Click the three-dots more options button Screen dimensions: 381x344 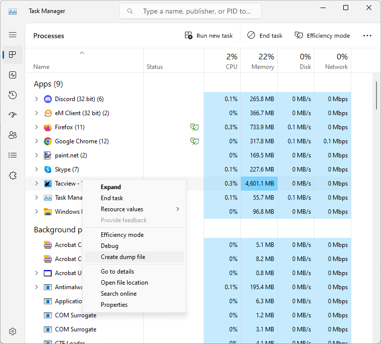coord(367,36)
